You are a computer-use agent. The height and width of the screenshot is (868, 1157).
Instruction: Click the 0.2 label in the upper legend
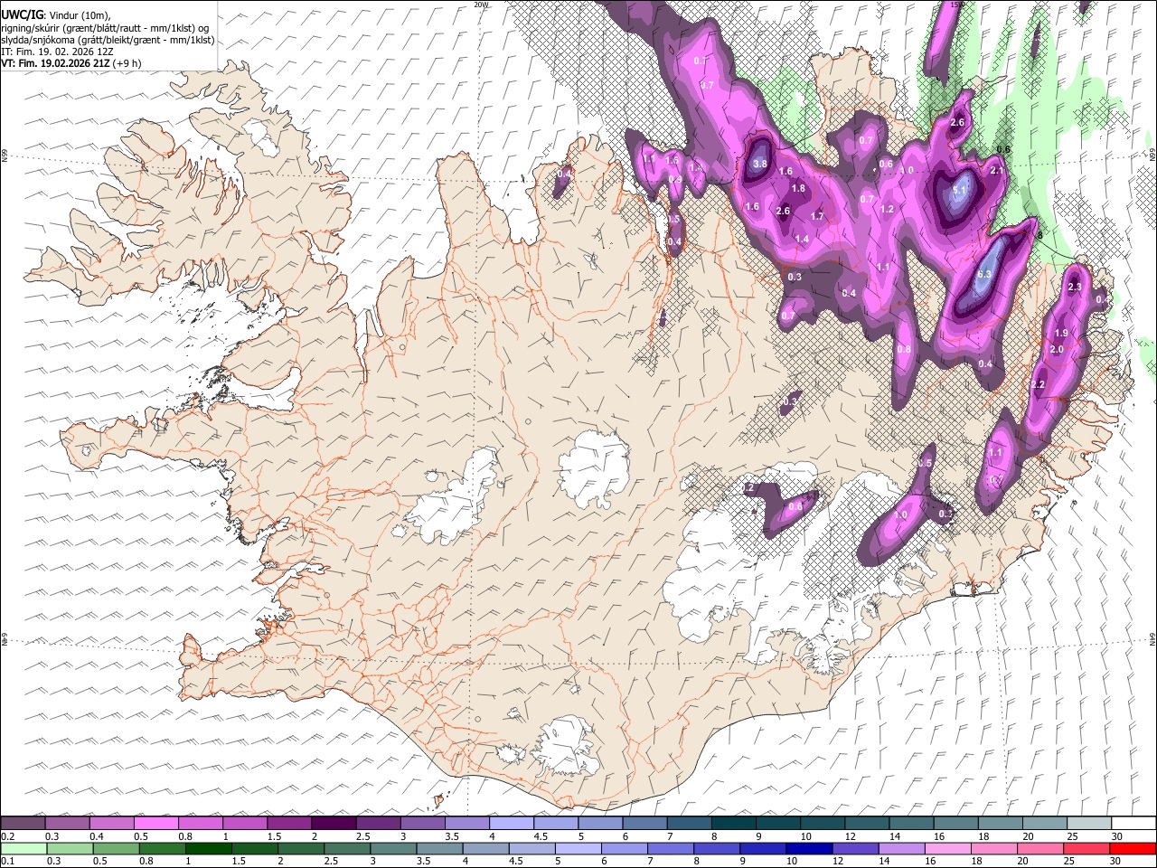(7, 836)
